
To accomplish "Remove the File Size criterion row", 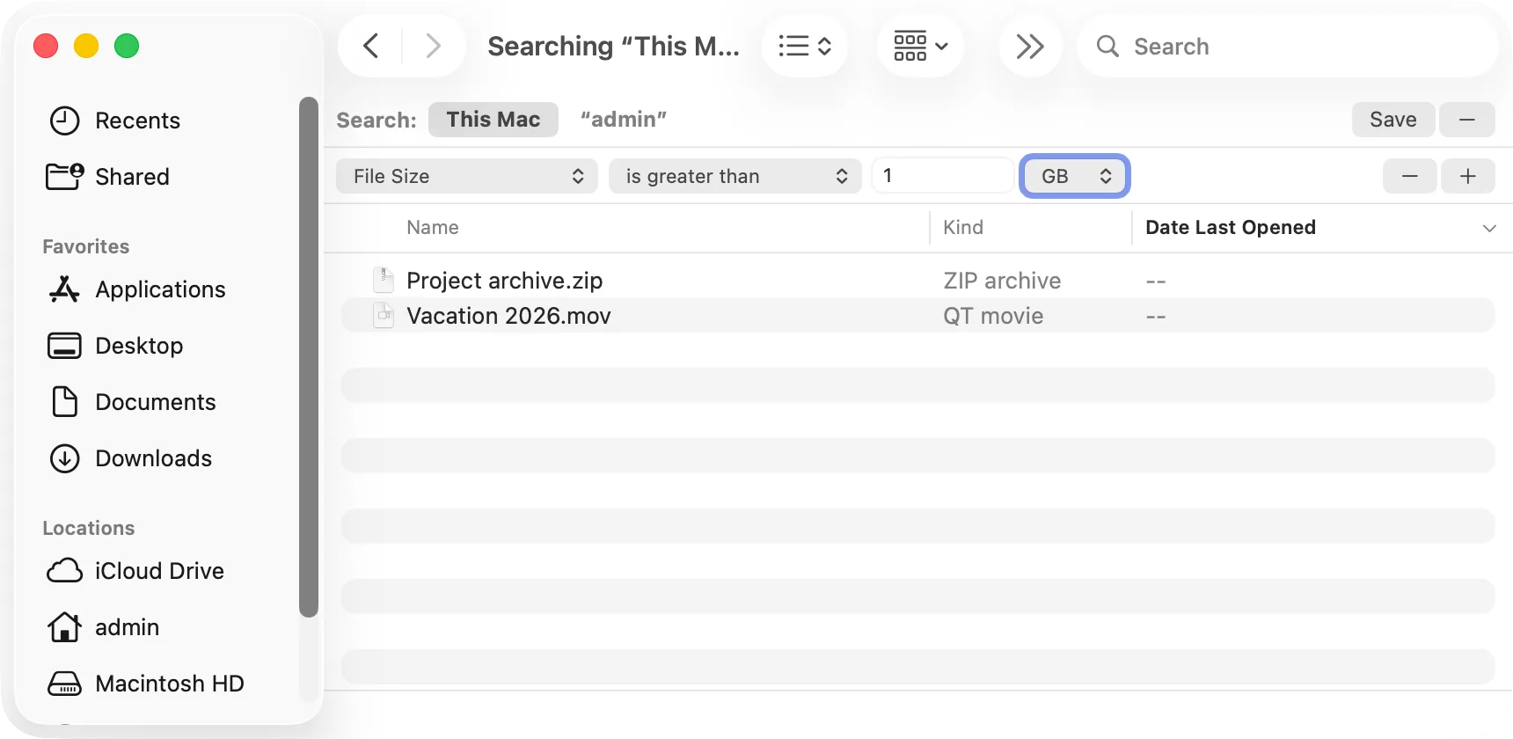I will click(x=1410, y=176).
